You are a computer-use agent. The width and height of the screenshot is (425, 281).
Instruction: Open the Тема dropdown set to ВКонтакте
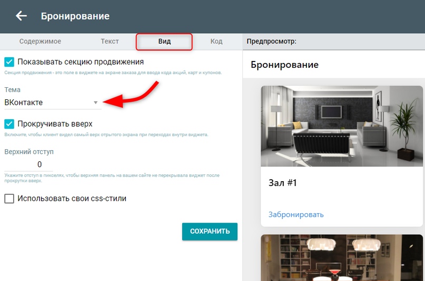click(52, 102)
